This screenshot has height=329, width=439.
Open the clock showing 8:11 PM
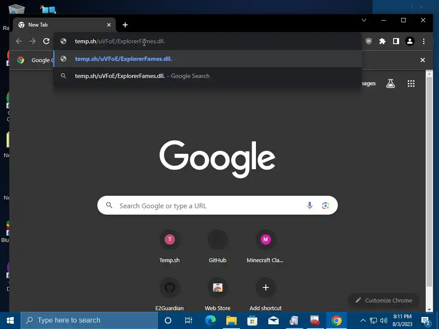(x=402, y=320)
